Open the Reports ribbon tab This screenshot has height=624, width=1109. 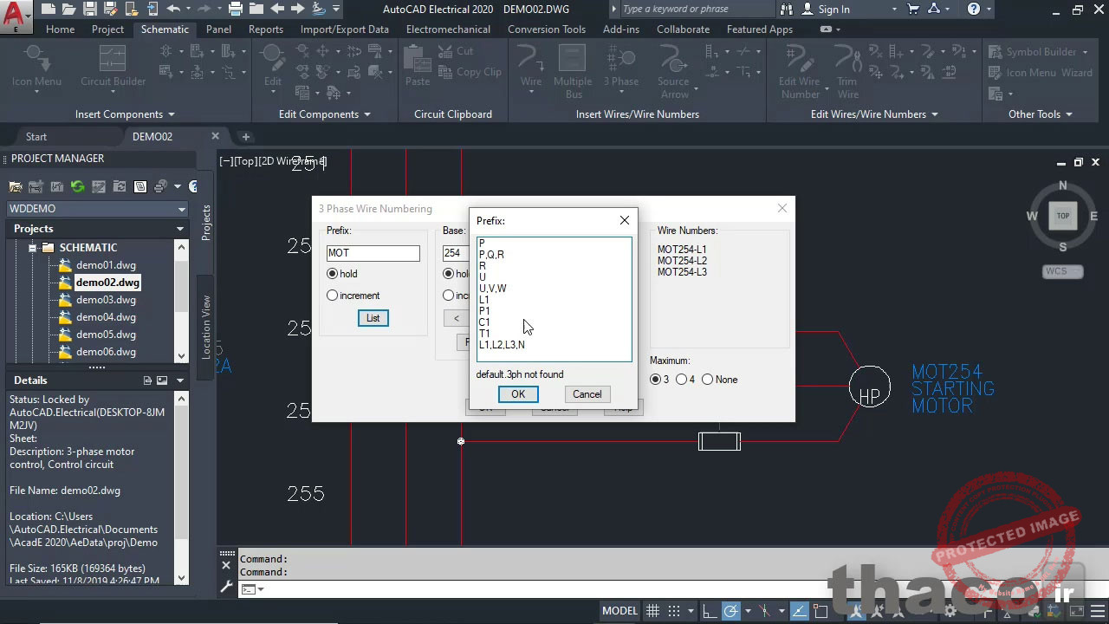(x=265, y=29)
